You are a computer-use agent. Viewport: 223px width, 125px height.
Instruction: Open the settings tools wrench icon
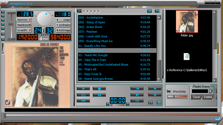pos(149,11)
